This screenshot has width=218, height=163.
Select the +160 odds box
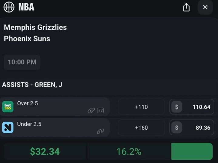pyautogui.click(x=141, y=127)
